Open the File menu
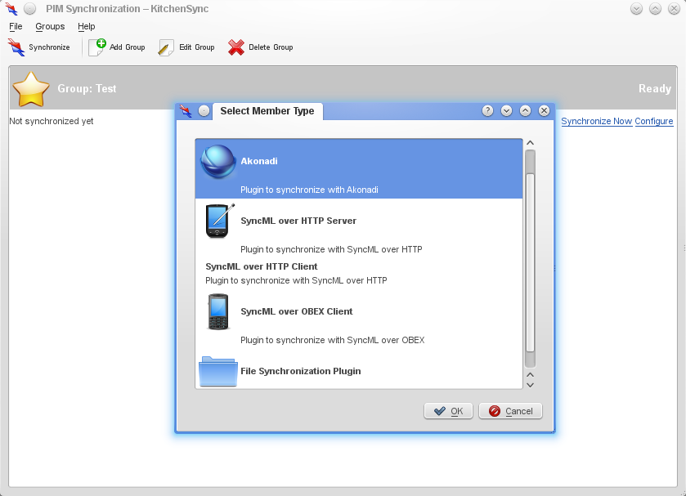 (16, 27)
